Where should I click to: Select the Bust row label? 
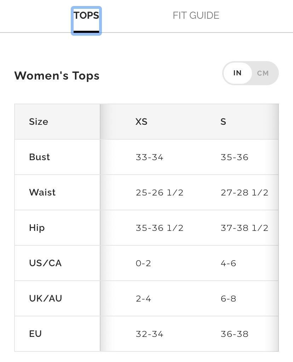(x=39, y=157)
